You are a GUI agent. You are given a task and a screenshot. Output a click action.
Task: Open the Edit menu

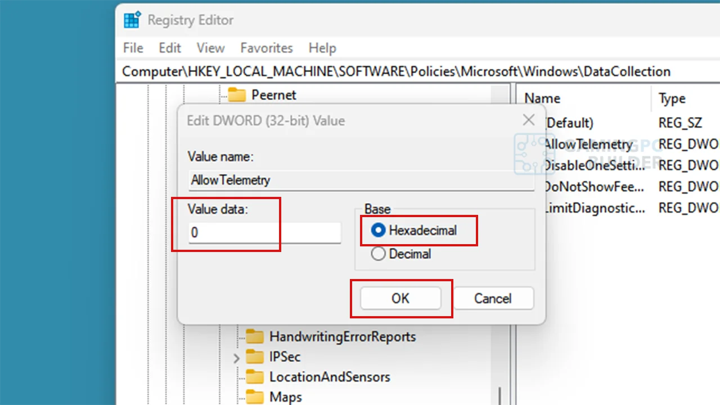click(x=170, y=48)
